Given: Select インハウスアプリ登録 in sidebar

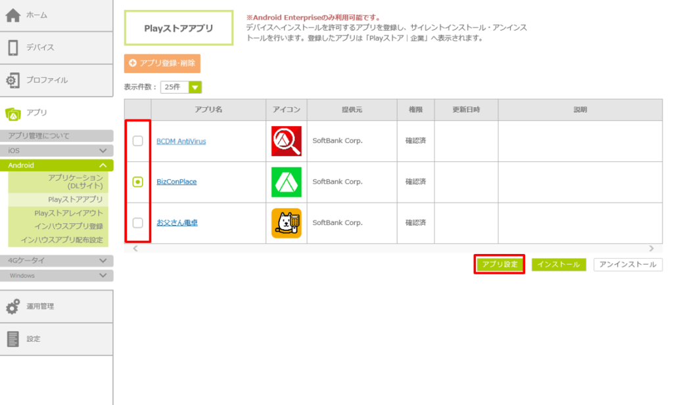Looking at the screenshot, I should 68,226.
